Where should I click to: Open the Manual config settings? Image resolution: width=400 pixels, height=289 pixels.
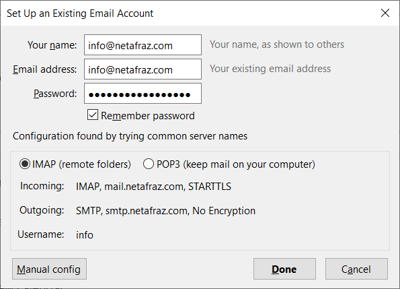[x=49, y=269]
